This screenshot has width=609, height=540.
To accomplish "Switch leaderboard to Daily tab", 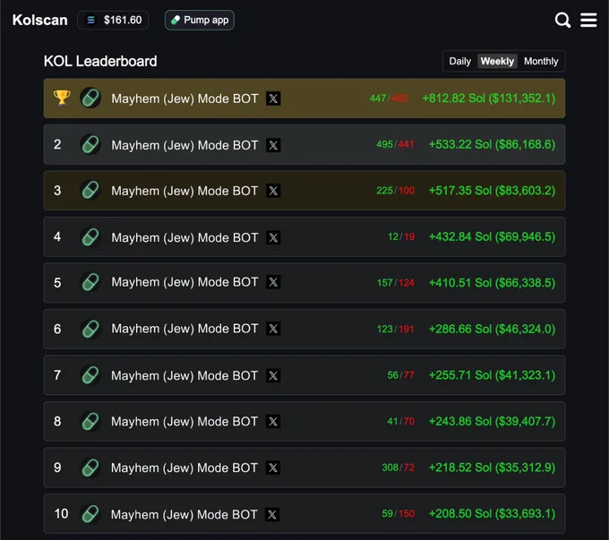I will [459, 61].
